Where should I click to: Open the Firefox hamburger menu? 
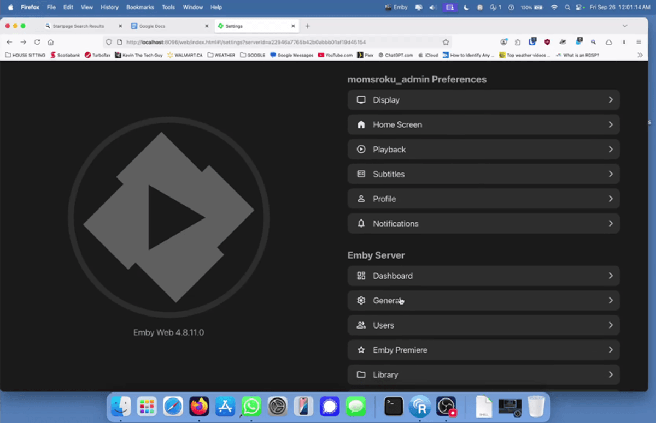coord(639,42)
